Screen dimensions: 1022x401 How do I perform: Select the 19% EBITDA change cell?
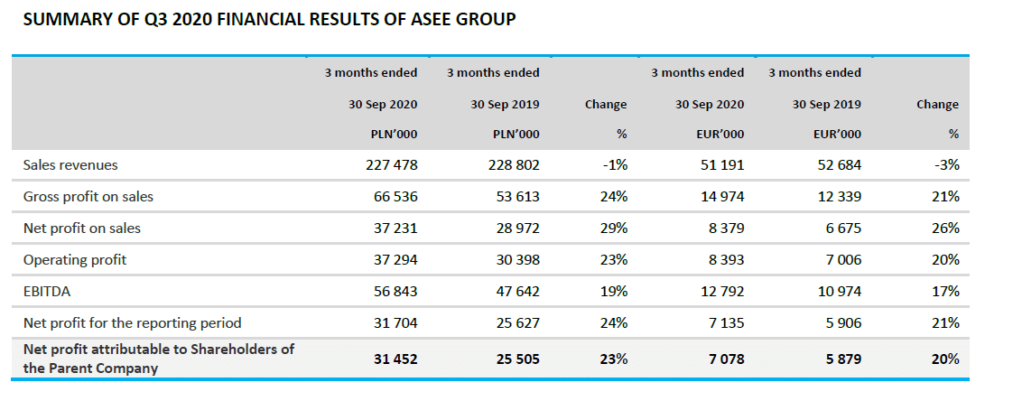point(614,292)
